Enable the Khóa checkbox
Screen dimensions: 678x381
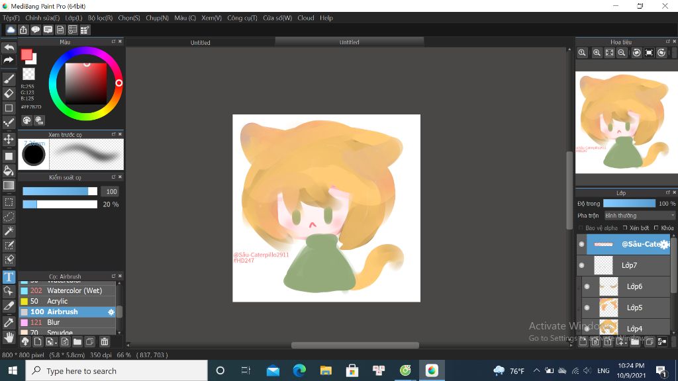point(656,228)
